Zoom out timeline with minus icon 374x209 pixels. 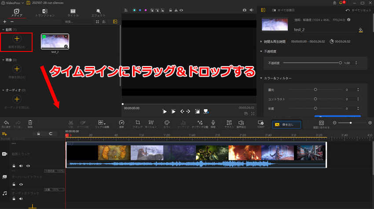coord(335,123)
